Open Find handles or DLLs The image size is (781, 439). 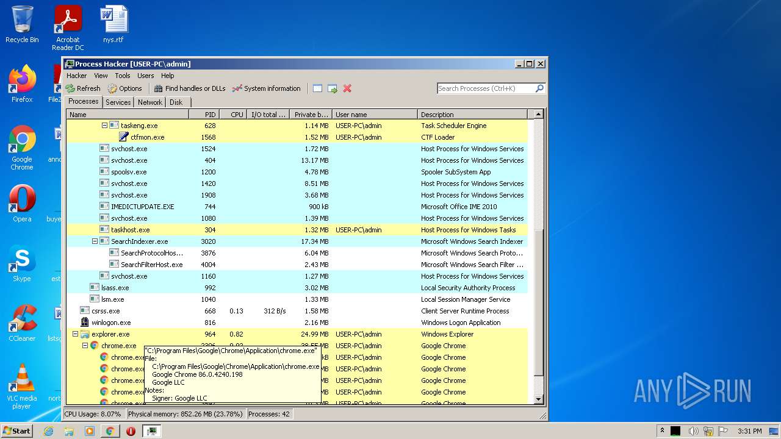tap(190, 88)
